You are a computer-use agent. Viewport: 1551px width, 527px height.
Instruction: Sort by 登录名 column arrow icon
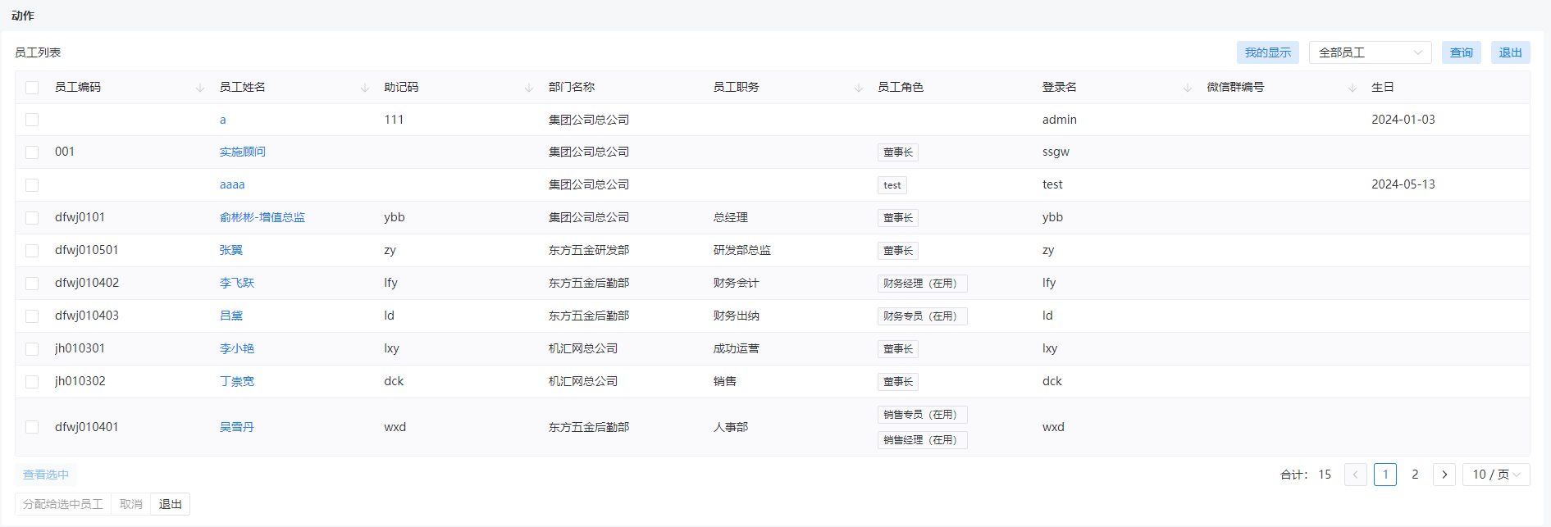[1188, 88]
